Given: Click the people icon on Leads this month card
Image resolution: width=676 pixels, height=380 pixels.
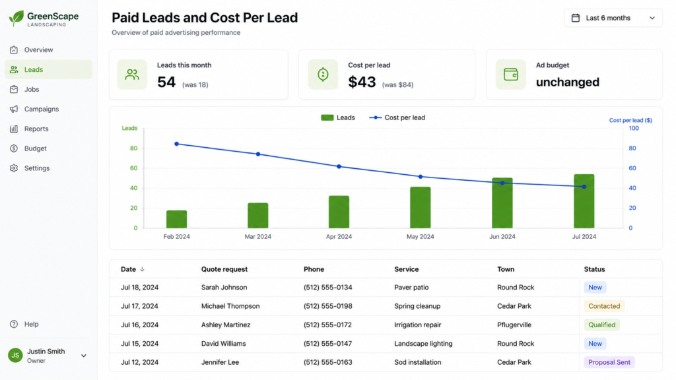Looking at the screenshot, I should click(x=132, y=75).
